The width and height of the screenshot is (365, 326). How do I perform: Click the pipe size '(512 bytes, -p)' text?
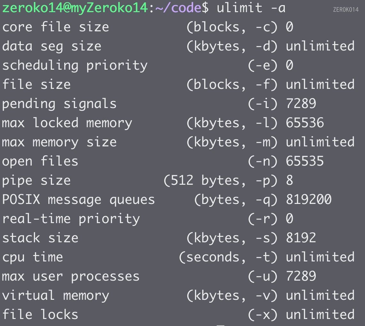pos(221,181)
